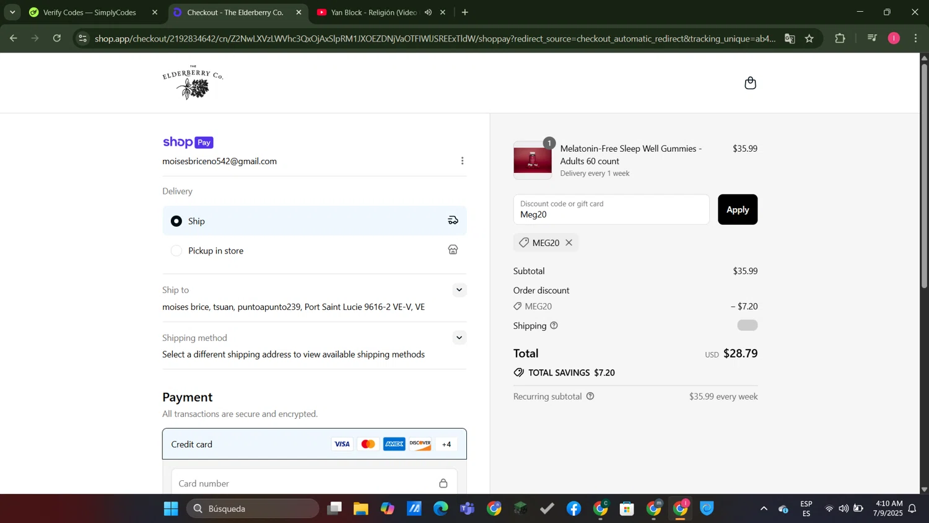Click the American Express icon

(x=394, y=444)
